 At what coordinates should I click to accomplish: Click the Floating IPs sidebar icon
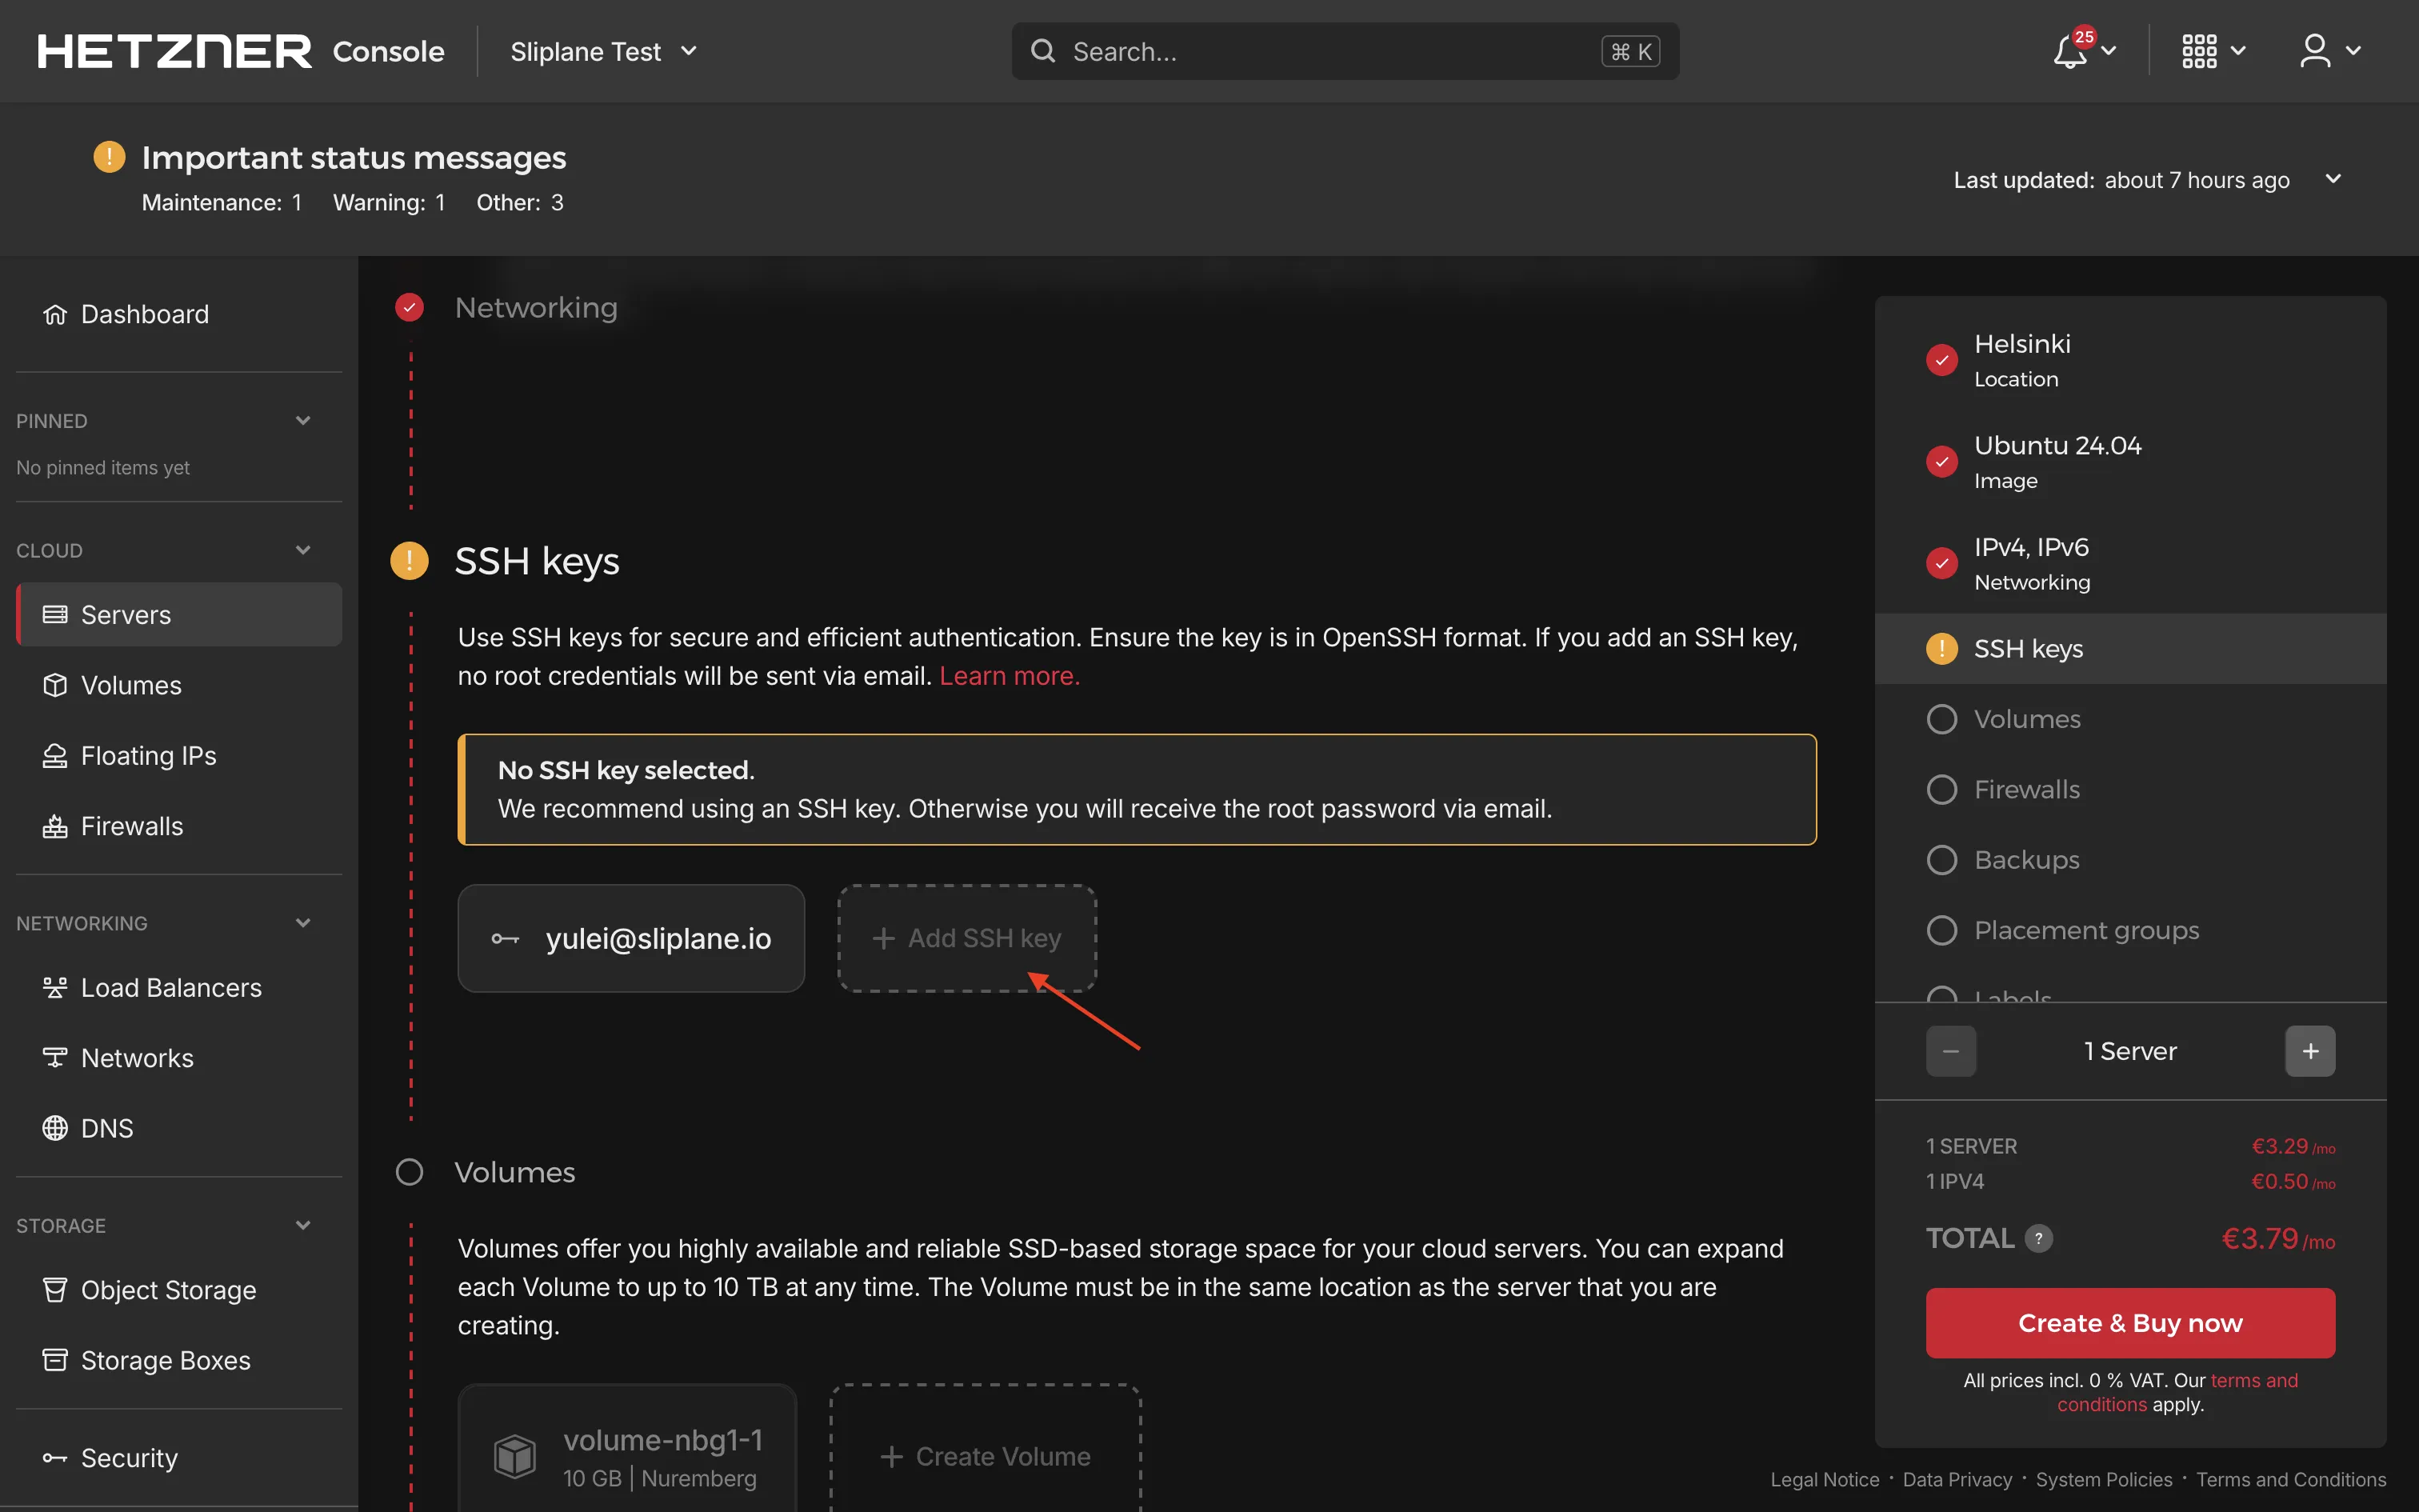(x=55, y=756)
